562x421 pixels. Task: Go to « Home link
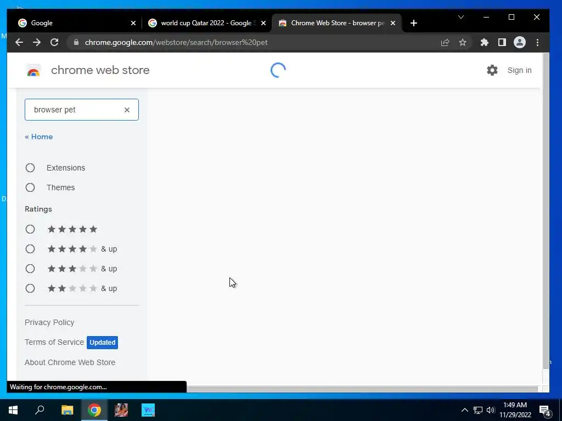[39, 136]
